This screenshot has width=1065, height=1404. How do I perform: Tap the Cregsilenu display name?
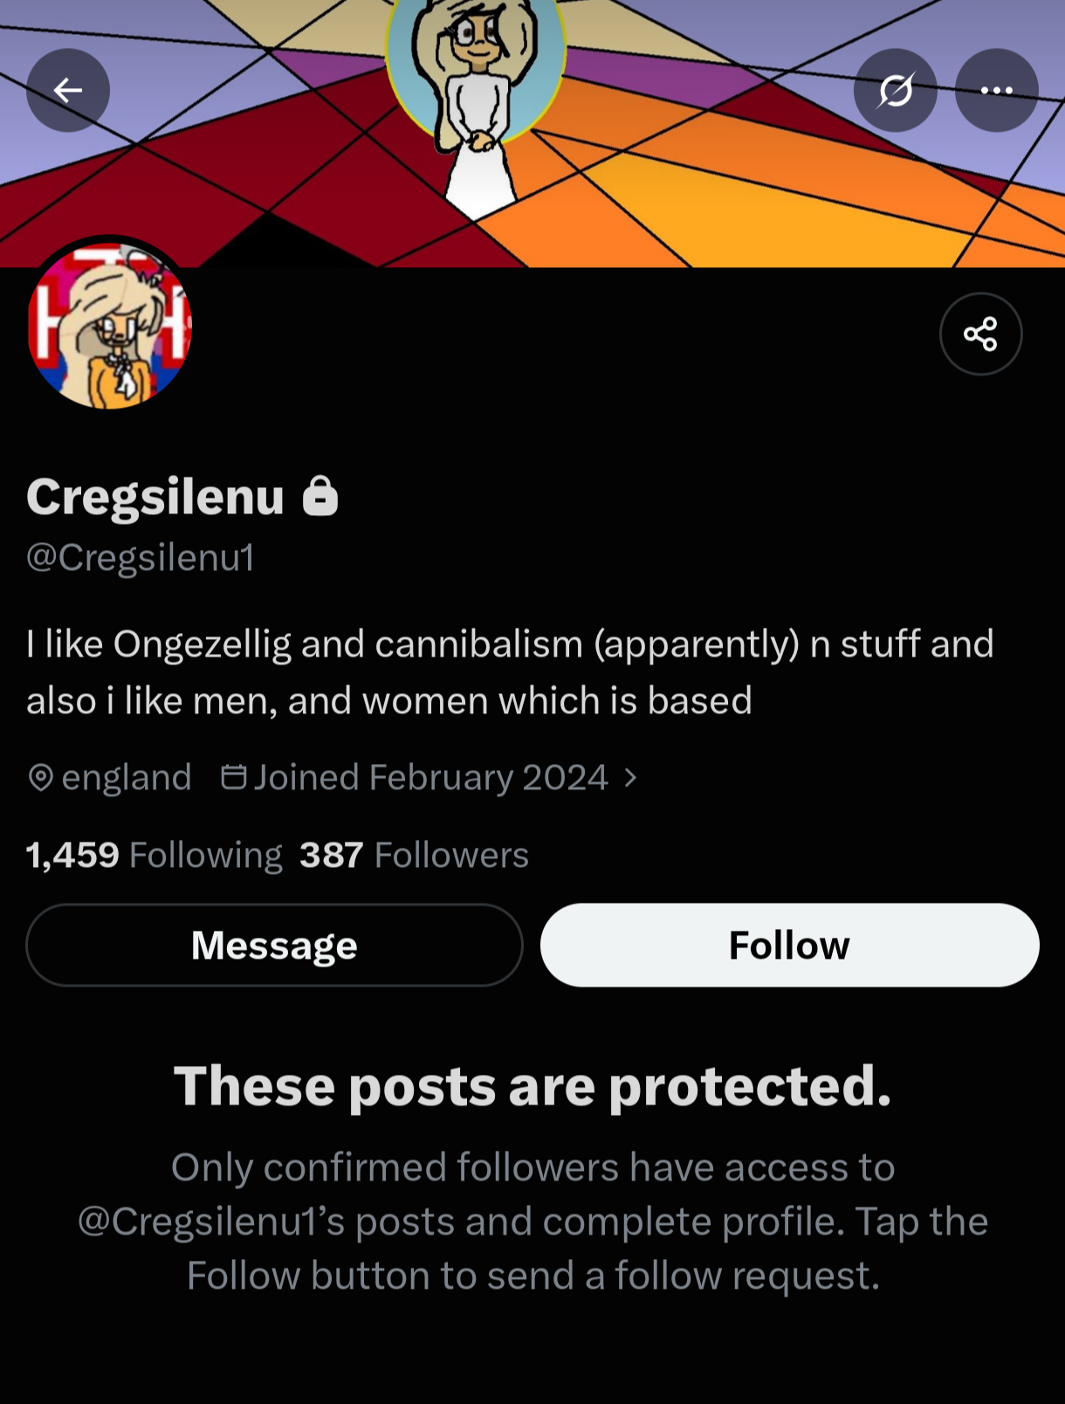click(x=155, y=497)
